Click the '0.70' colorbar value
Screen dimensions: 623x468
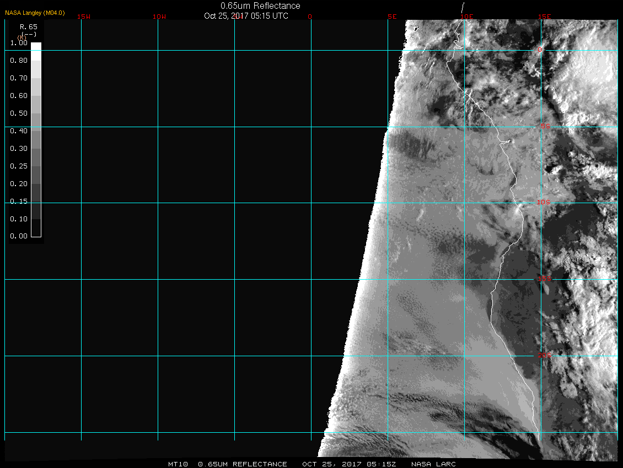19,78
